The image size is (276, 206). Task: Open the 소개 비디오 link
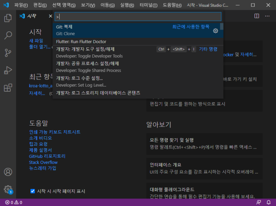point(40,138)
